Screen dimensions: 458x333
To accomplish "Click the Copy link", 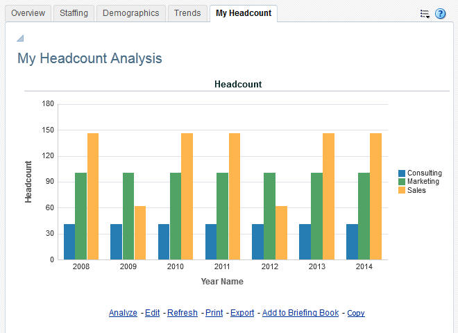I will click(x=356, y=314).
